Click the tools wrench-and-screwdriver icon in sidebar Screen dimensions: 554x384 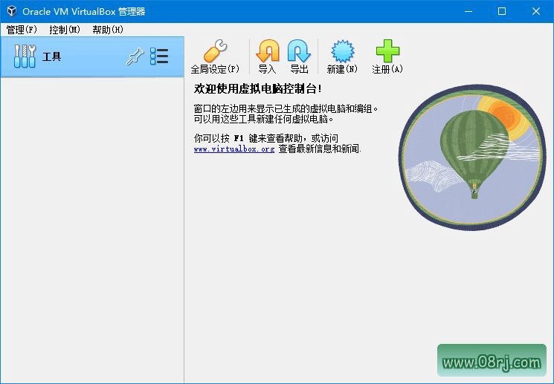point(25,56)
